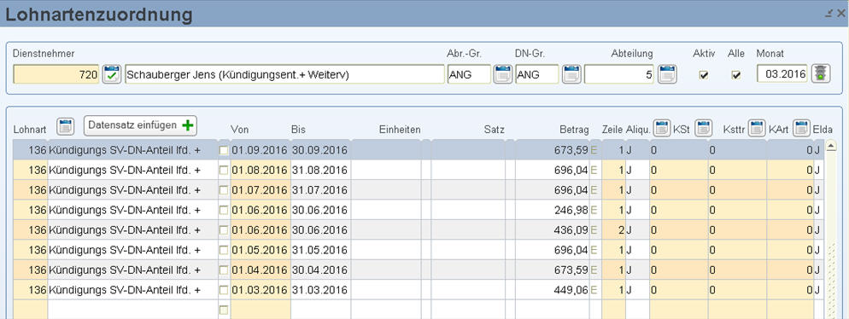Select Bis date 31.08.2016
849x319 pixels.
pyautogui.click(x=320, y=171)
